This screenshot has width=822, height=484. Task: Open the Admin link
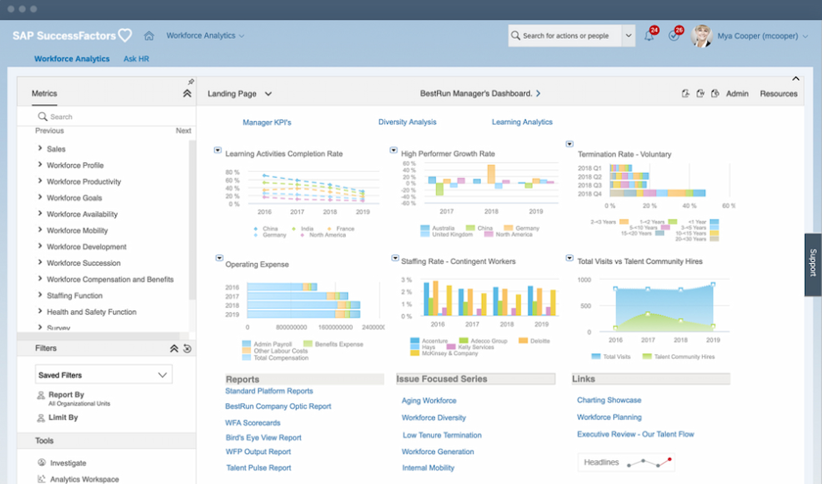click(737, 93)
